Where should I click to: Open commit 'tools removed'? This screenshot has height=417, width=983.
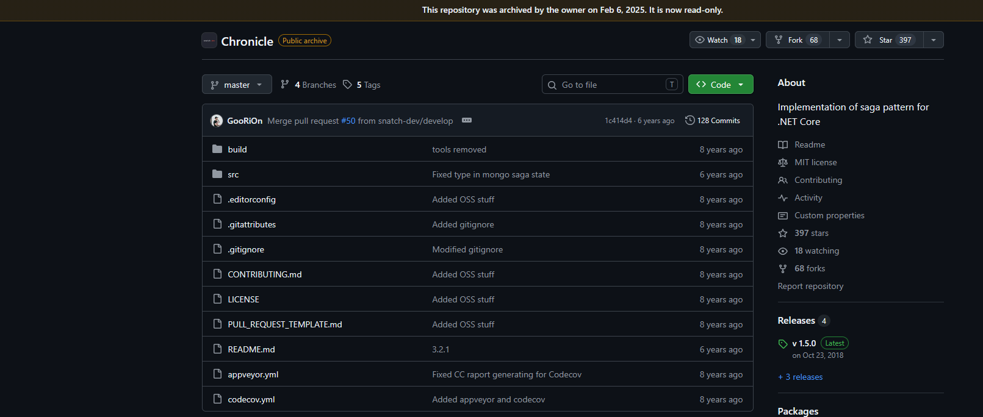pos(459,149)
